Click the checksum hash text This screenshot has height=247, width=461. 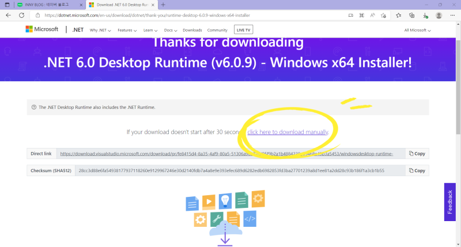pyautogui.click(x=232, y=170)
